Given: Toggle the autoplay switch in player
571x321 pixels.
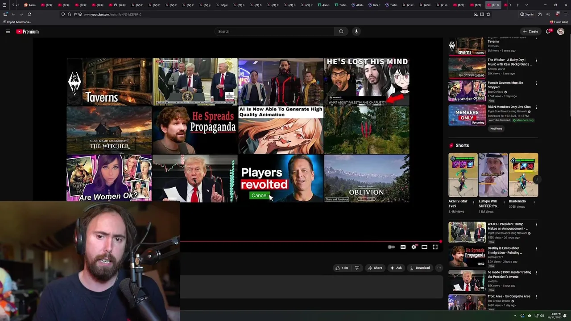Looking at the screenshot, I should [391, 247].
